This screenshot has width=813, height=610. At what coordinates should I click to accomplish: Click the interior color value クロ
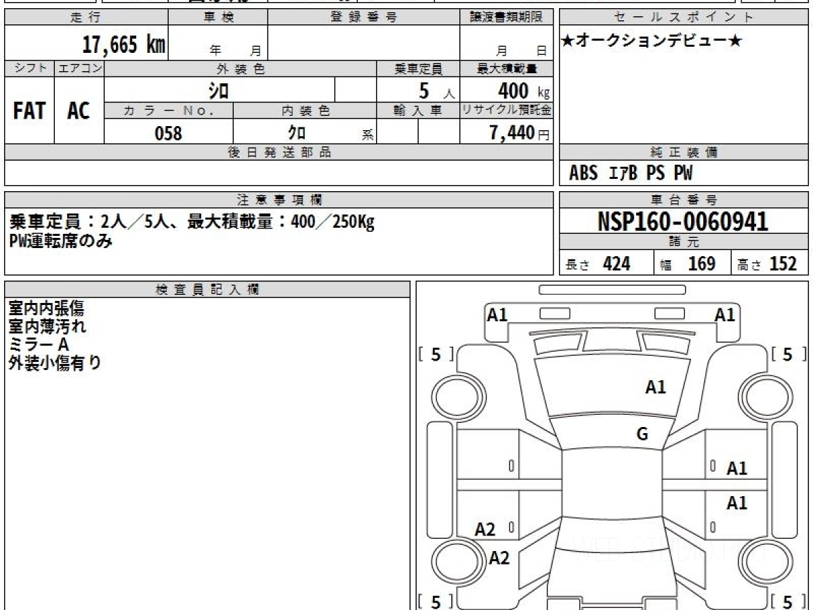(297, 133)
